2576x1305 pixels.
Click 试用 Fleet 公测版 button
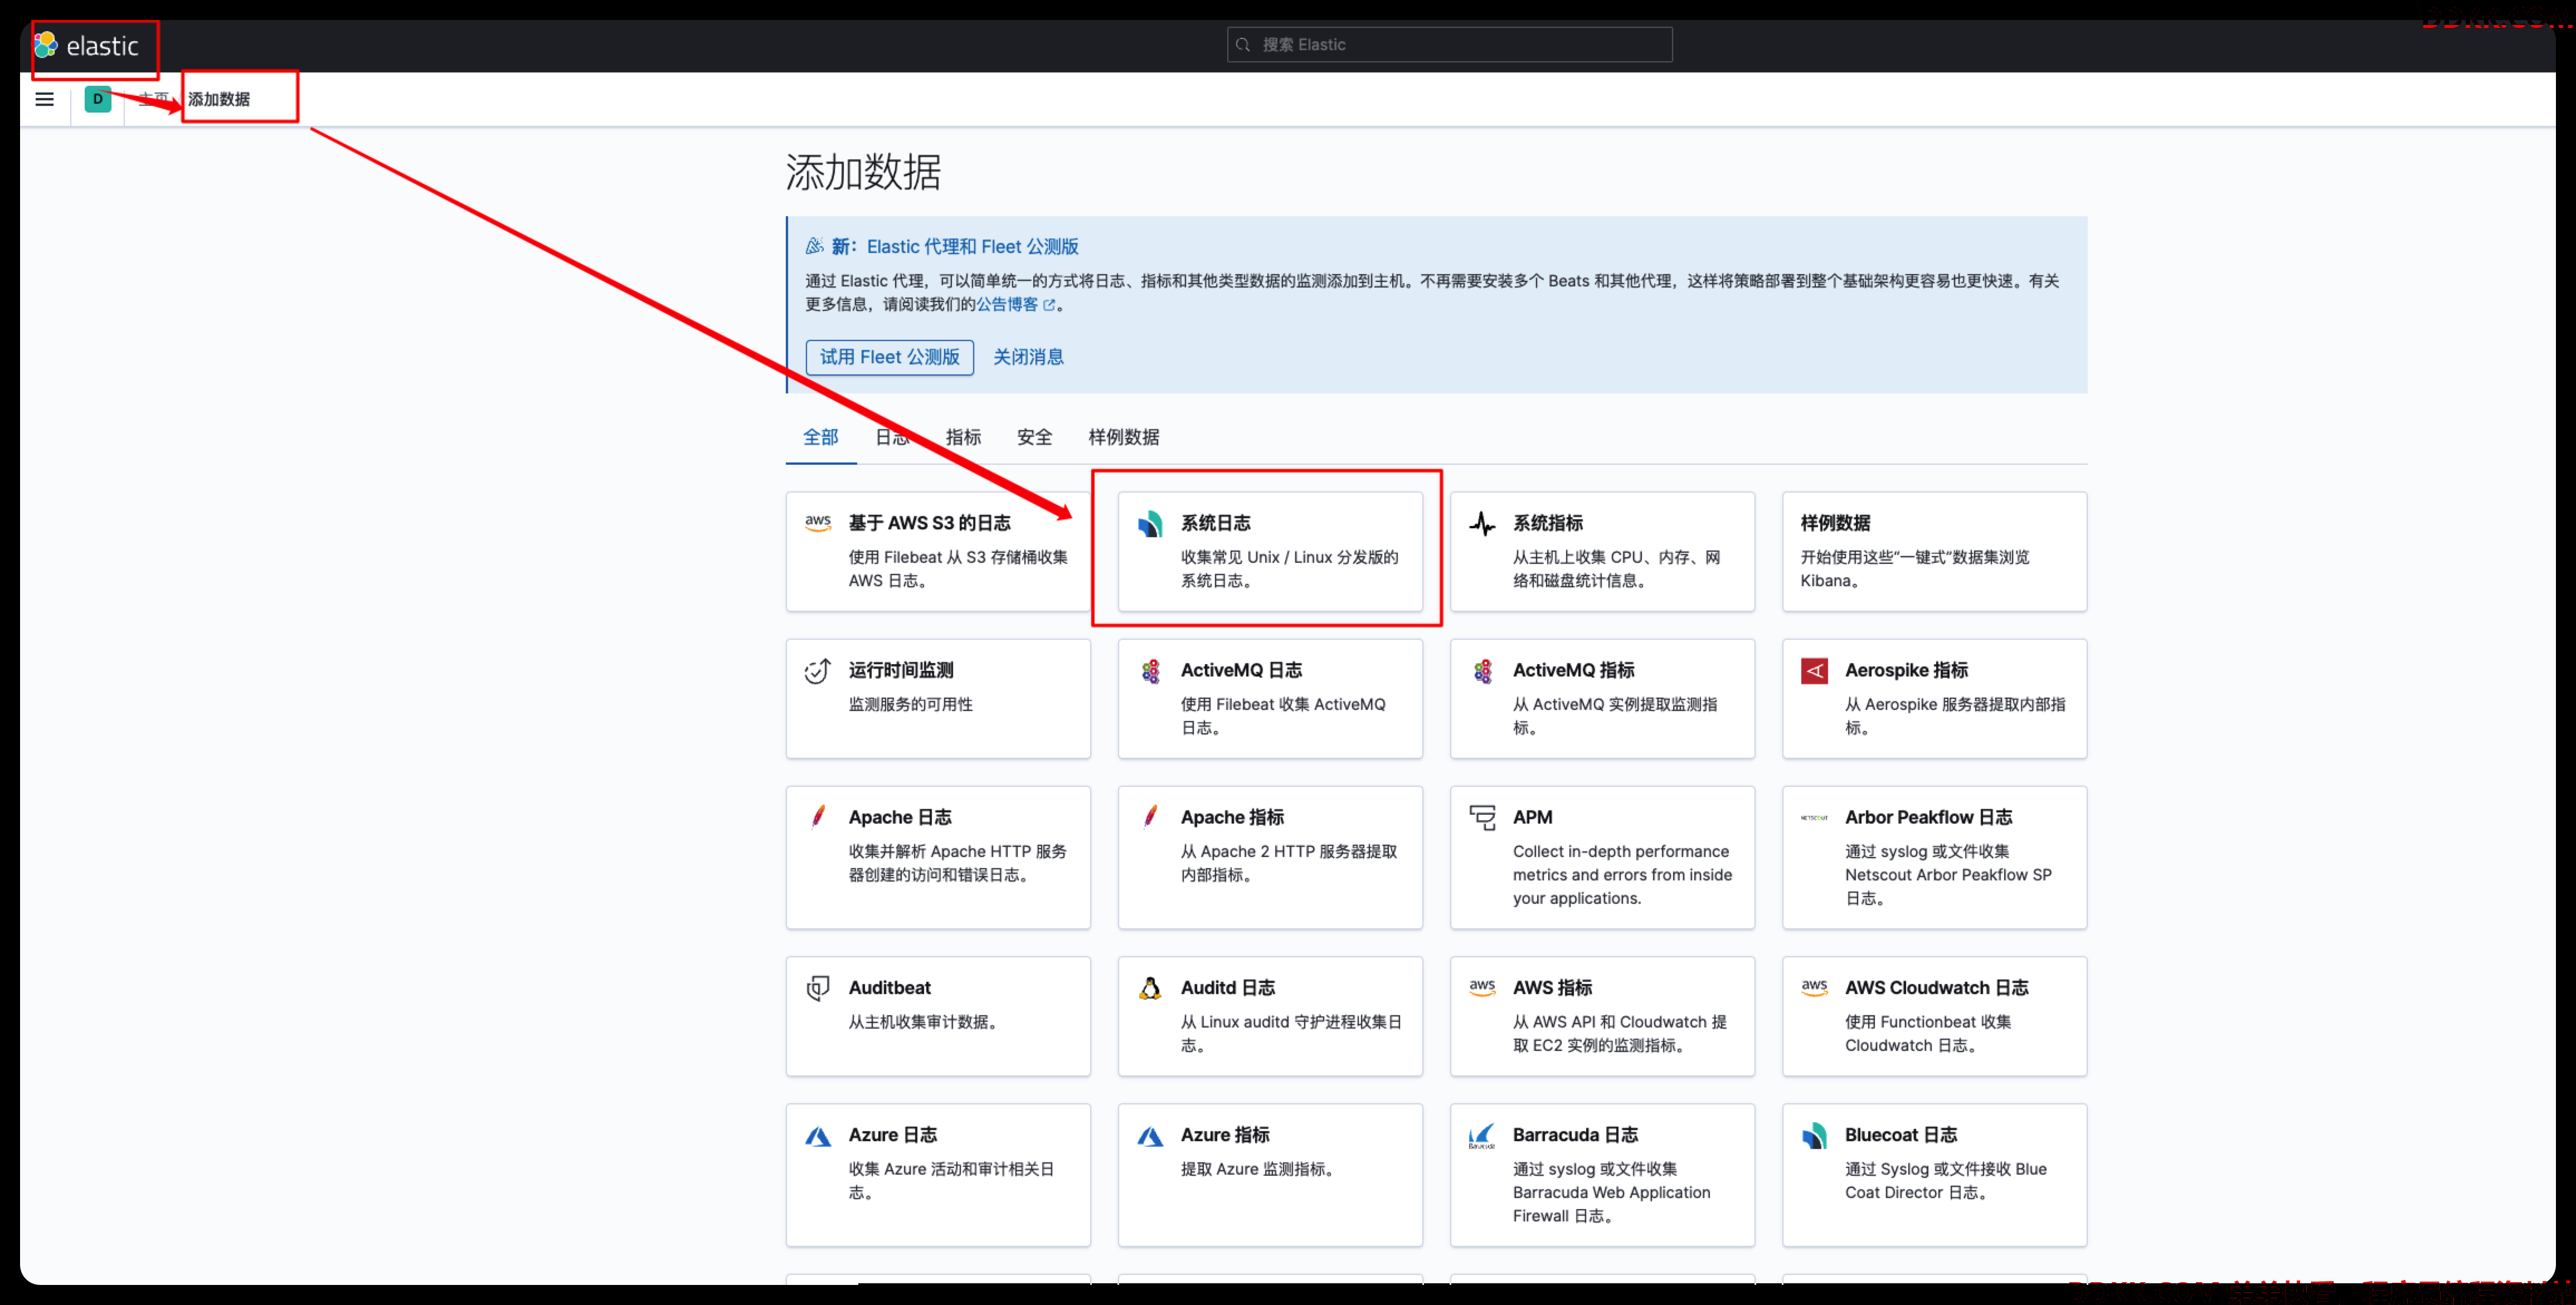(890, 357)
